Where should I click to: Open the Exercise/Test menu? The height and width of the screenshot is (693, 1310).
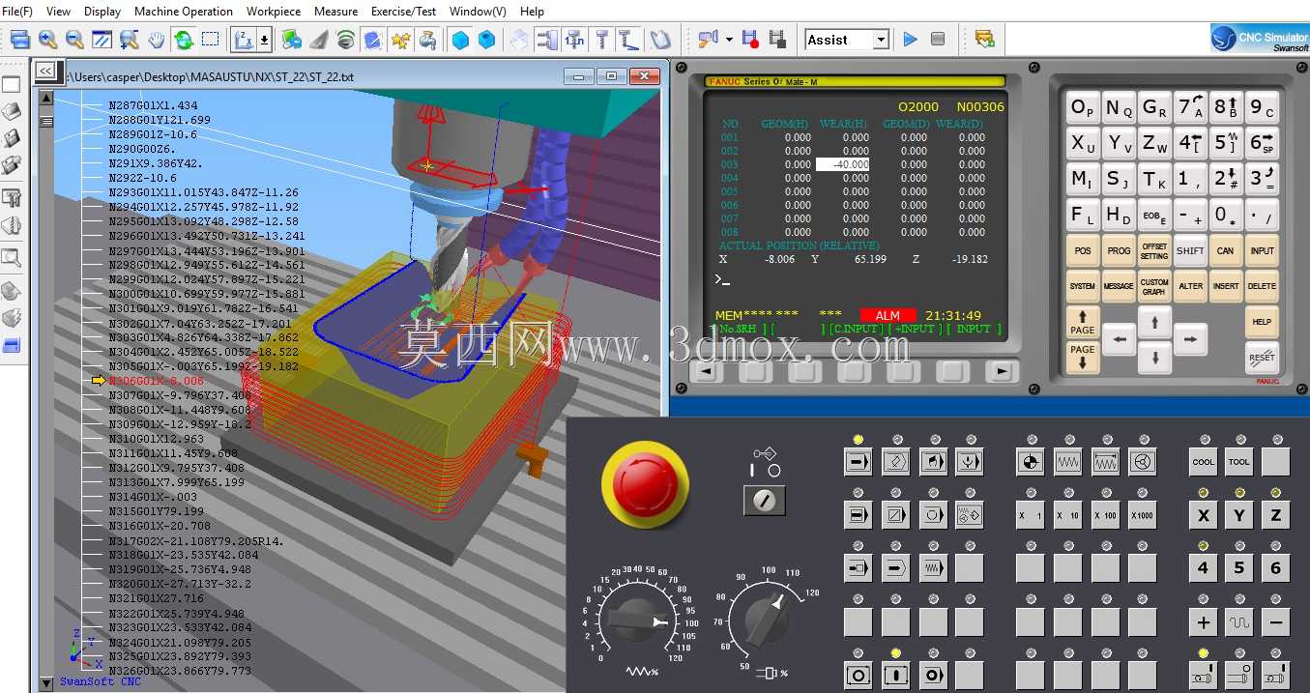pos(404,12)
